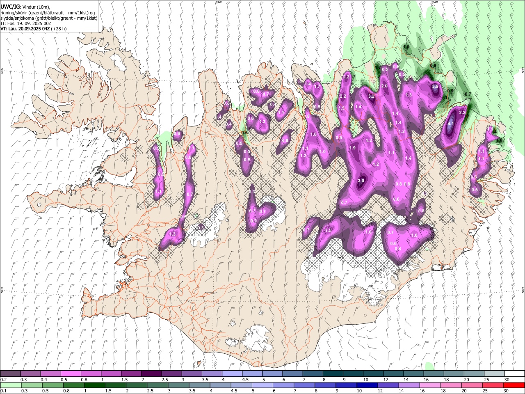Click the bright red last swatch in bottom legend row
Image resolution: width=525 pixels, height=394 pixels.
pyautogui.click(x=514, y=385)
